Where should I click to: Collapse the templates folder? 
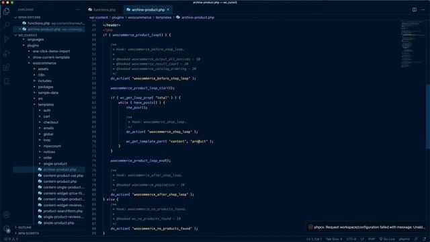click(46, 105)
